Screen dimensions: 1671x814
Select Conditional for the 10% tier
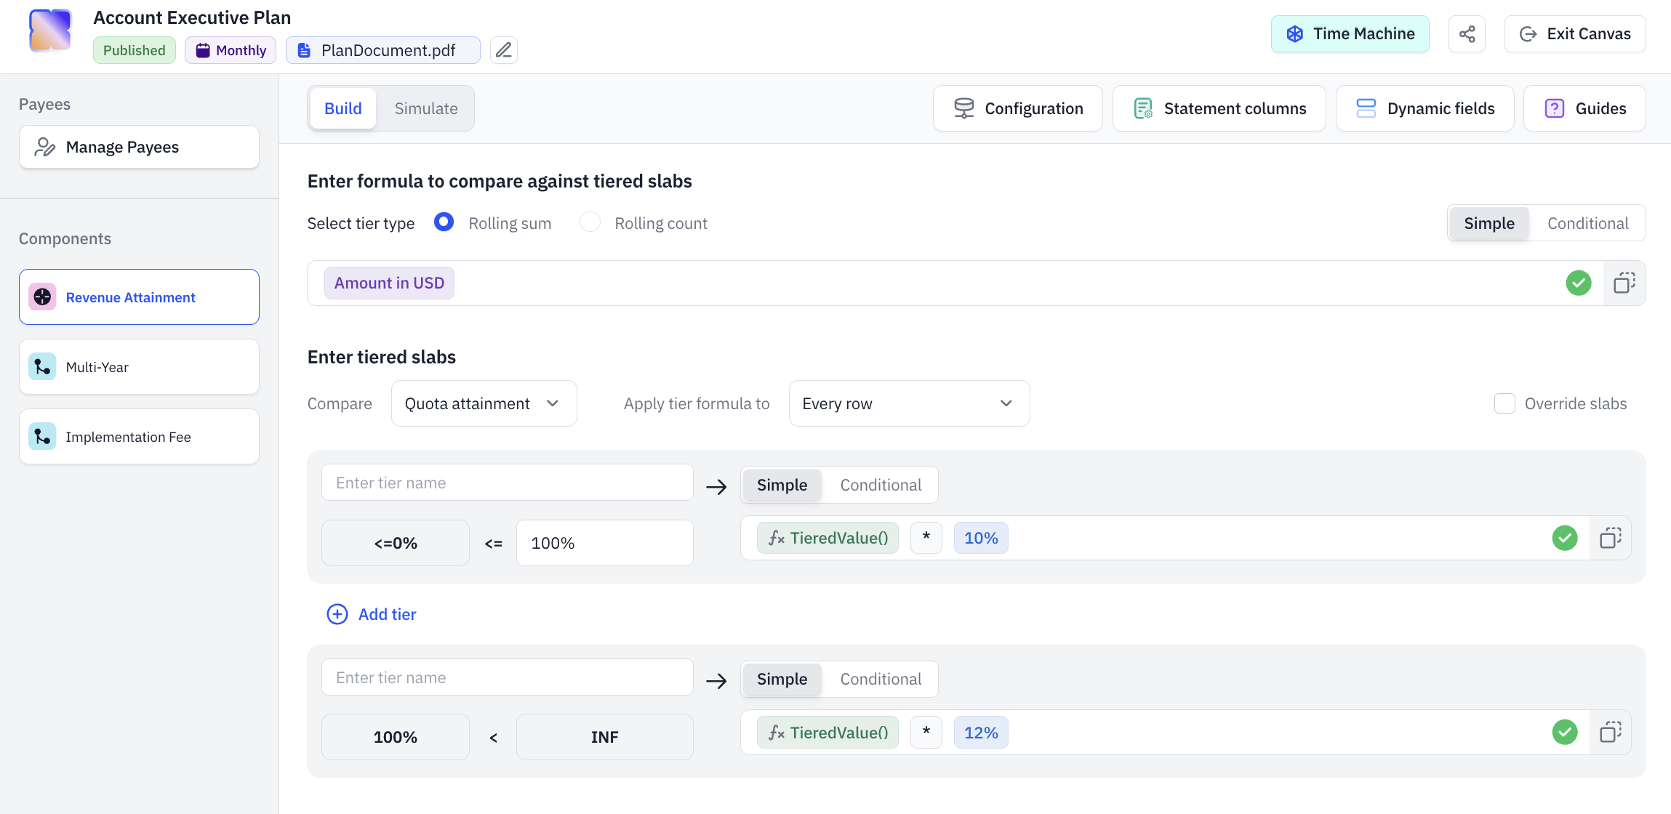point(881,485)
